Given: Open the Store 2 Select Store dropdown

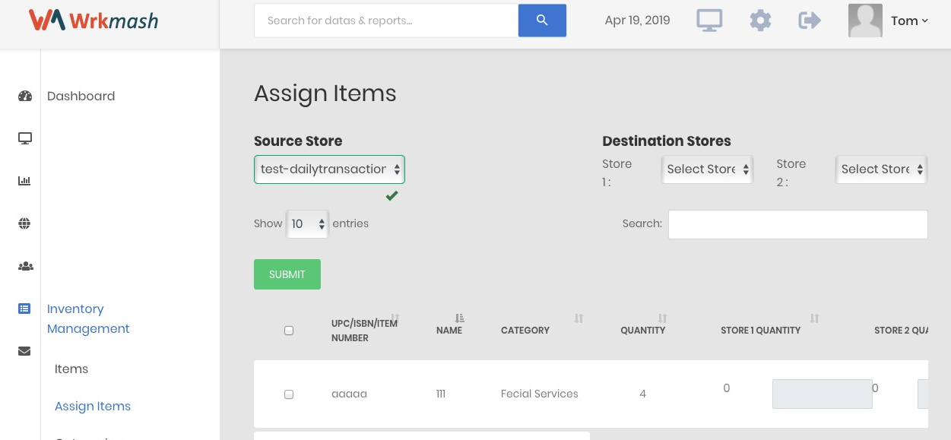Looking at the screenshot, I should (882, 169).
